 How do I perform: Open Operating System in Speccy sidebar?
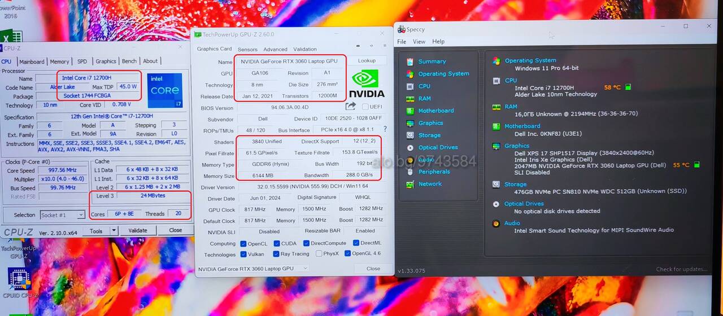443,74
